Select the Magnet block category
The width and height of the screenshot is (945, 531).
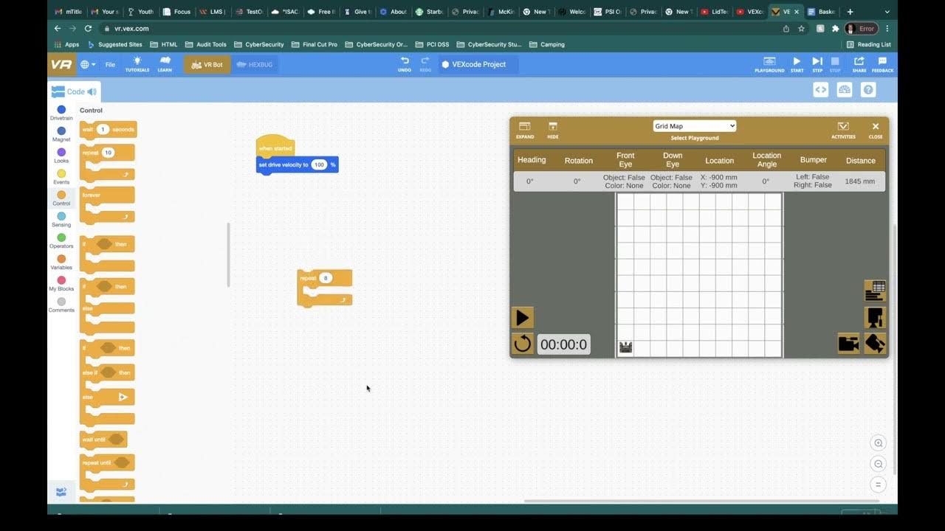[61, 134]
